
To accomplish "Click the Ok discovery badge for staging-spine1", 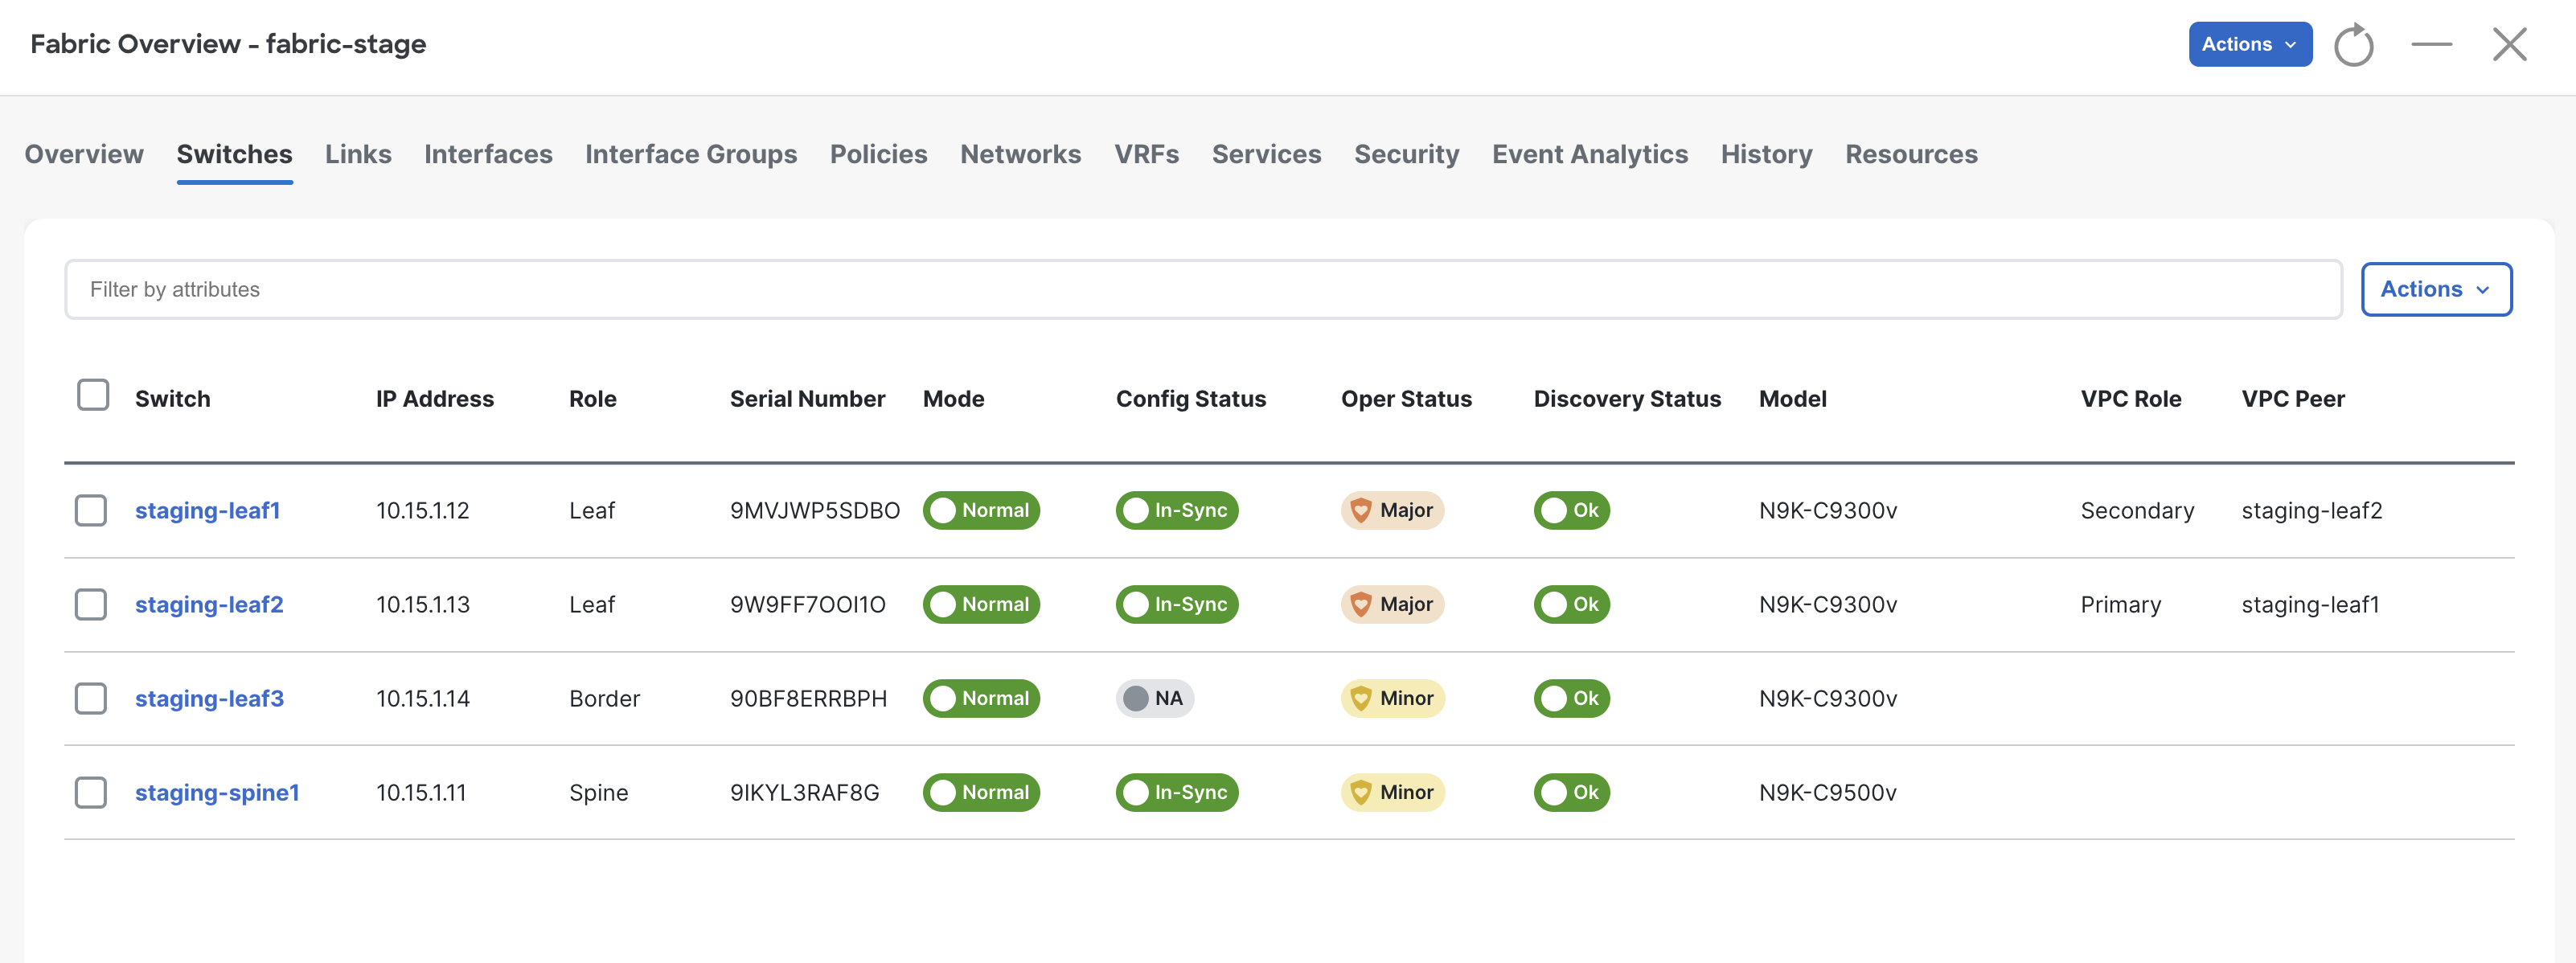I will point(1571,793).
